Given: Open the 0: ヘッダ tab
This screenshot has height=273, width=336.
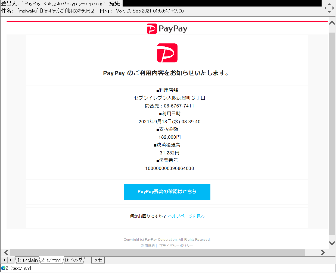Looking at the screenshot, I should click(x=74, y=260).
